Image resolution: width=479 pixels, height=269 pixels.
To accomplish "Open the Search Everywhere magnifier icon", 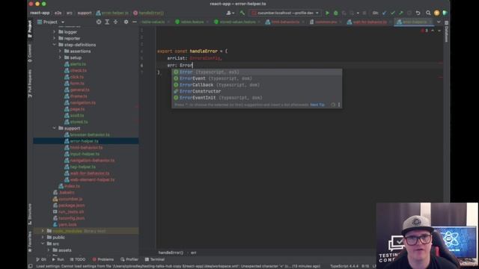I will [x=428, y=13].
